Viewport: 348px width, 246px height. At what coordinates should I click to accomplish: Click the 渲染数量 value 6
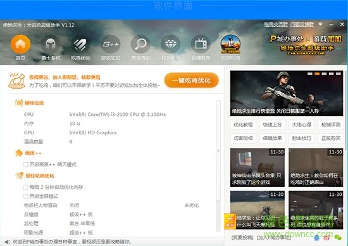tap(71, 141)
